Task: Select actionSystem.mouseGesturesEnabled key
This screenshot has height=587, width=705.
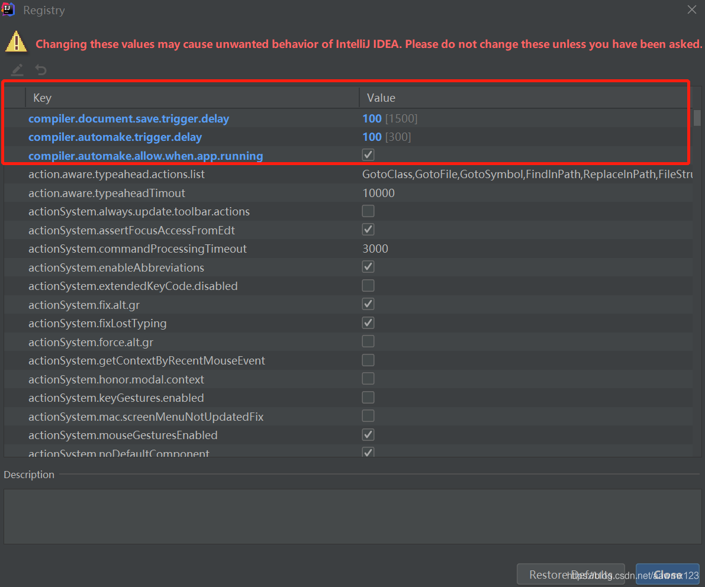Action: [123, 436]
